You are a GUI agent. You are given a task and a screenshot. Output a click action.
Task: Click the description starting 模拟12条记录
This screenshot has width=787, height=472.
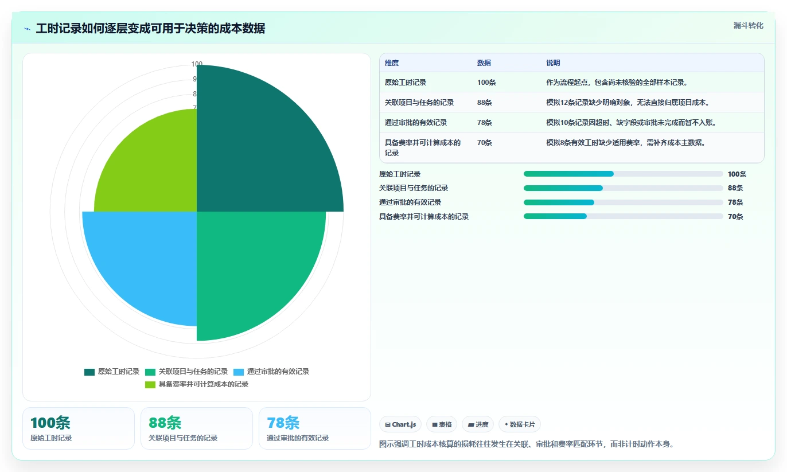[x=628, y=103]
